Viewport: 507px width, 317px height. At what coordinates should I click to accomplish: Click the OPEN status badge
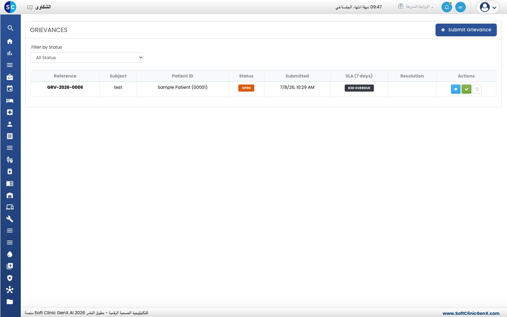coord(246,88)
